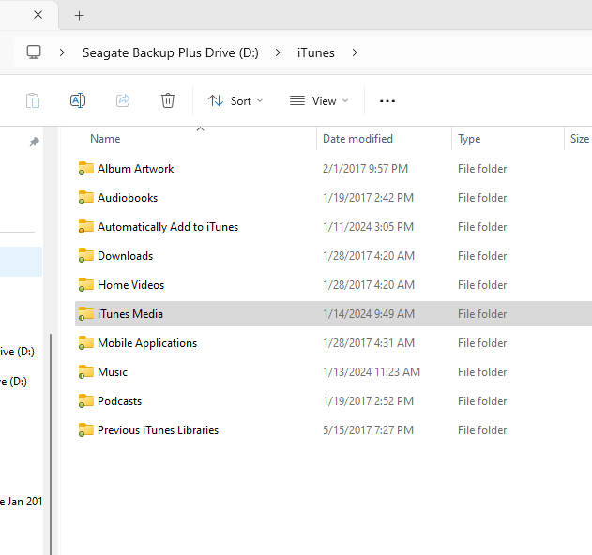Image resolution: width=592 pixels, height=555 pixels.
Task: Click the date 1/11/2024 3:05 PM
Action: (x=368, y=226)
